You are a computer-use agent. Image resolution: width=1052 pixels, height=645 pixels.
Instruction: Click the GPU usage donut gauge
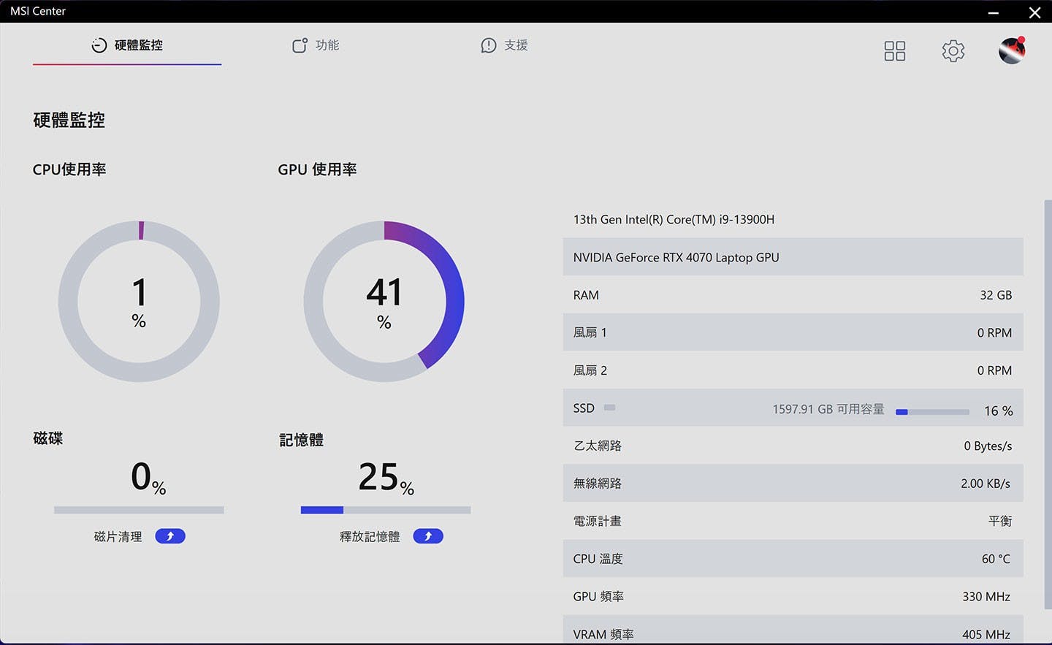pos(384,301)
